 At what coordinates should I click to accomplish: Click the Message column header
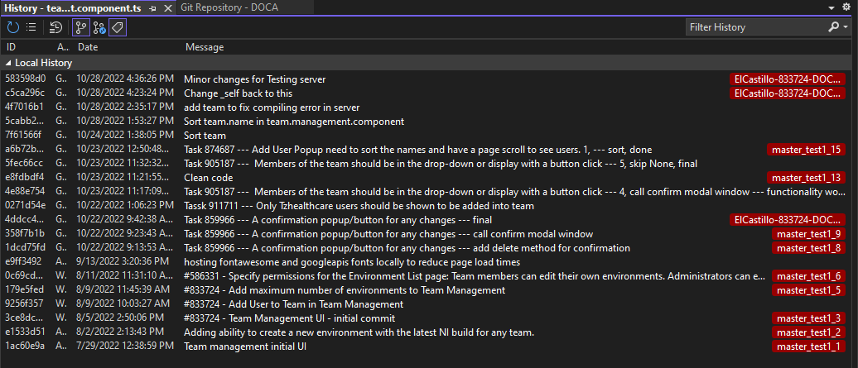(204, 47)
